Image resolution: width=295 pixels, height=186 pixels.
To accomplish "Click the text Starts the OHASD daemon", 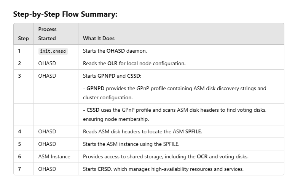I will click(x=115, y=51).
